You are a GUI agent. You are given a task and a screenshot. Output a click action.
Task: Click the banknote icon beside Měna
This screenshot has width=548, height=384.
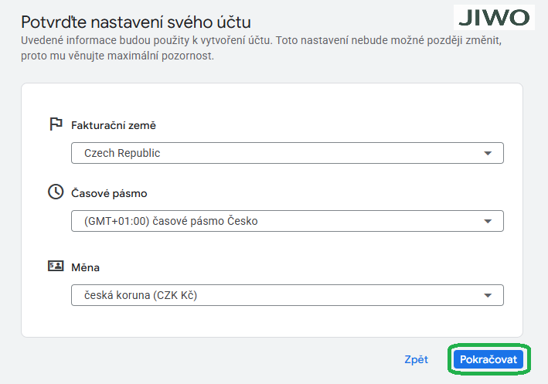[x=55, y=266]
